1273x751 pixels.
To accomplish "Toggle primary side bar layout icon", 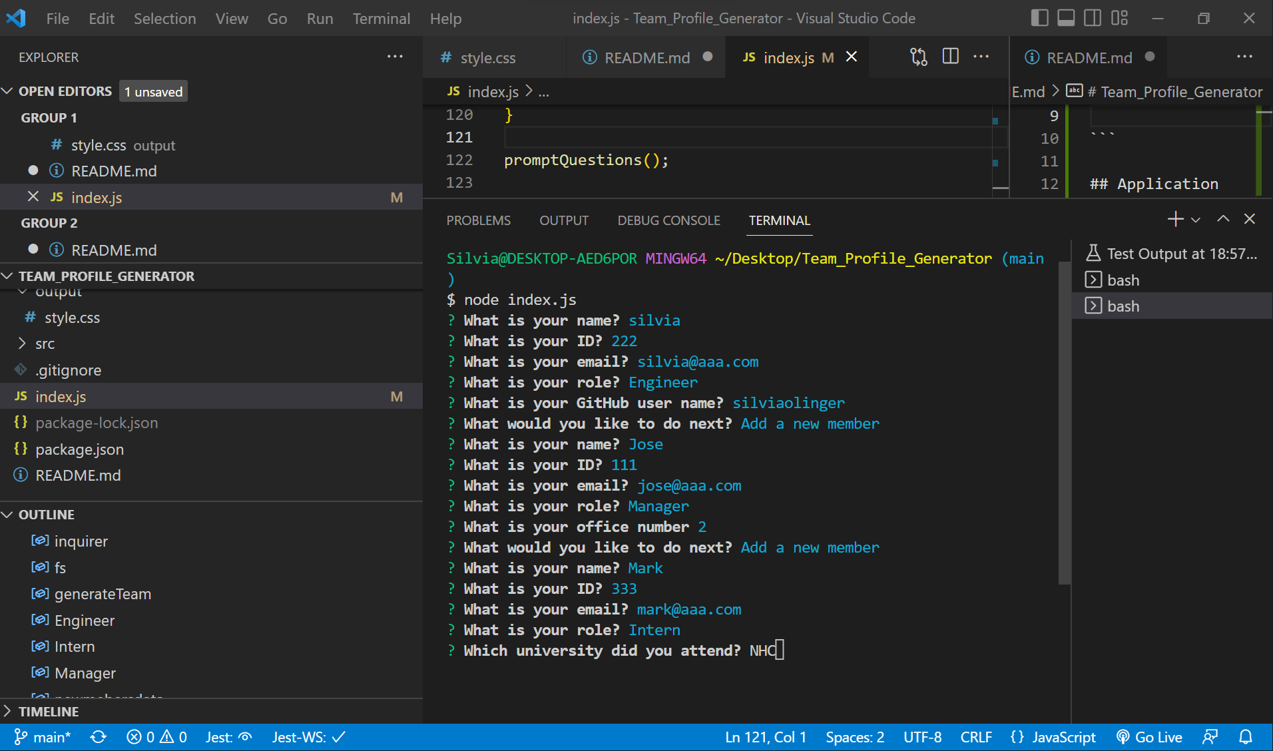I will pos(1039,18).
